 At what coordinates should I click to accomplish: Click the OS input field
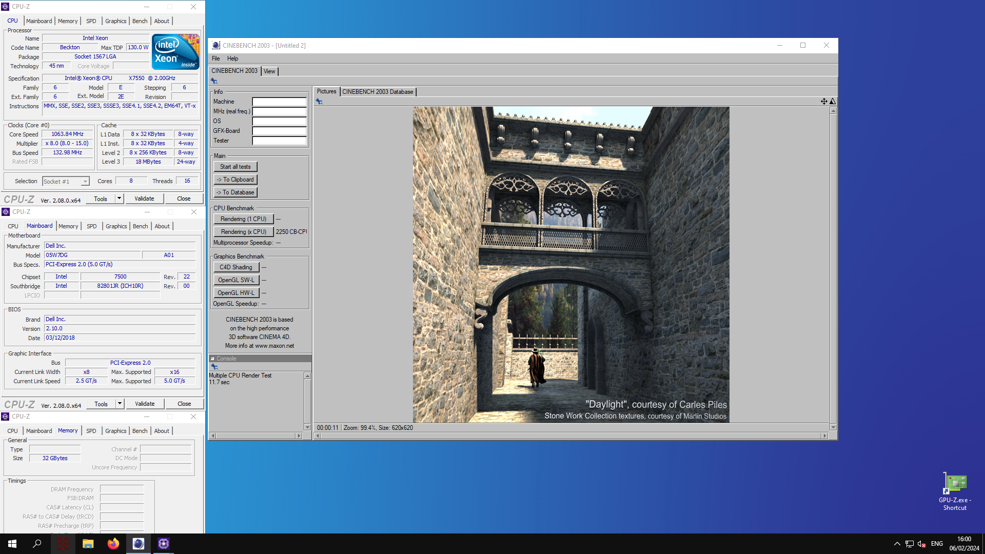[280, 121]
